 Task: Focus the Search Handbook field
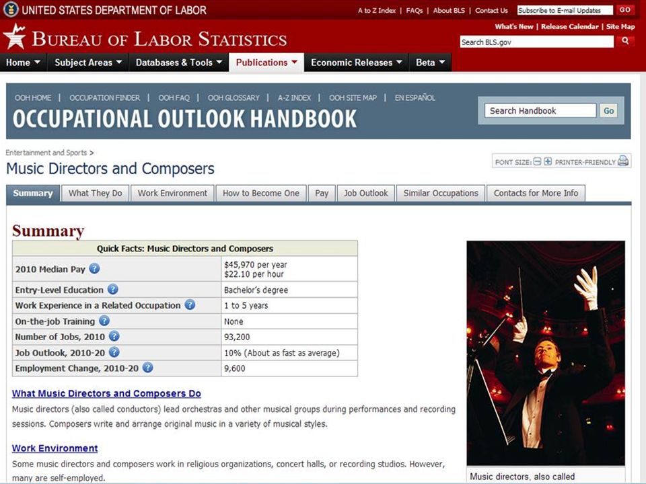click(x=540, y=111)
